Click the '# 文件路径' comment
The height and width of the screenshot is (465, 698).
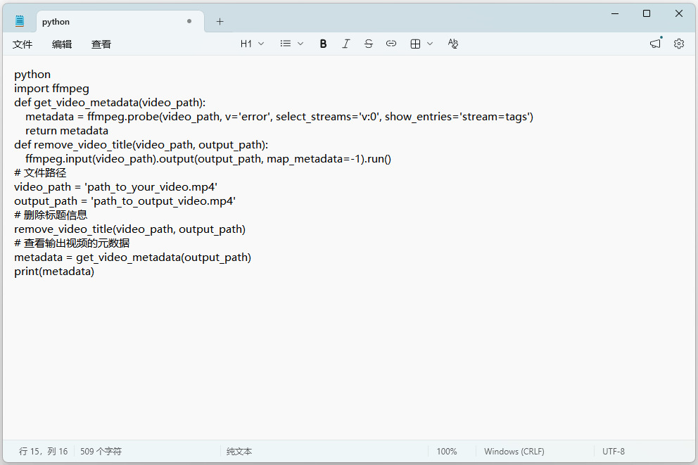coord(40,173)
